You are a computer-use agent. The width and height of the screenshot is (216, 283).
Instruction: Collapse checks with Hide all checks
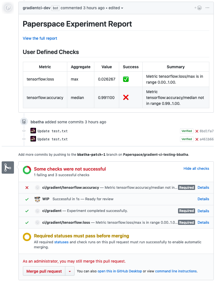(x=196, y=169)
